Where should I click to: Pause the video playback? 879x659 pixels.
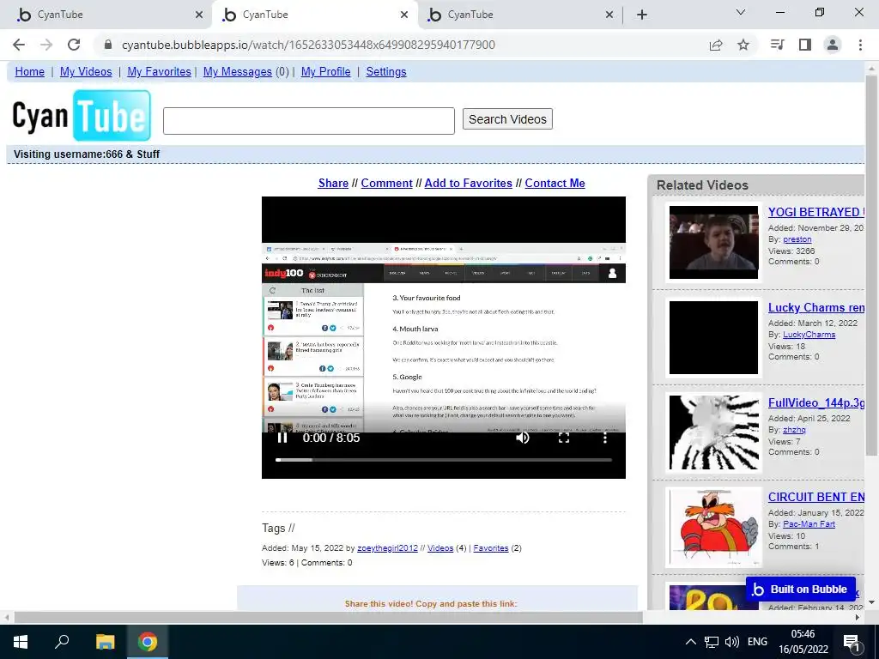(x=282, y=438)
